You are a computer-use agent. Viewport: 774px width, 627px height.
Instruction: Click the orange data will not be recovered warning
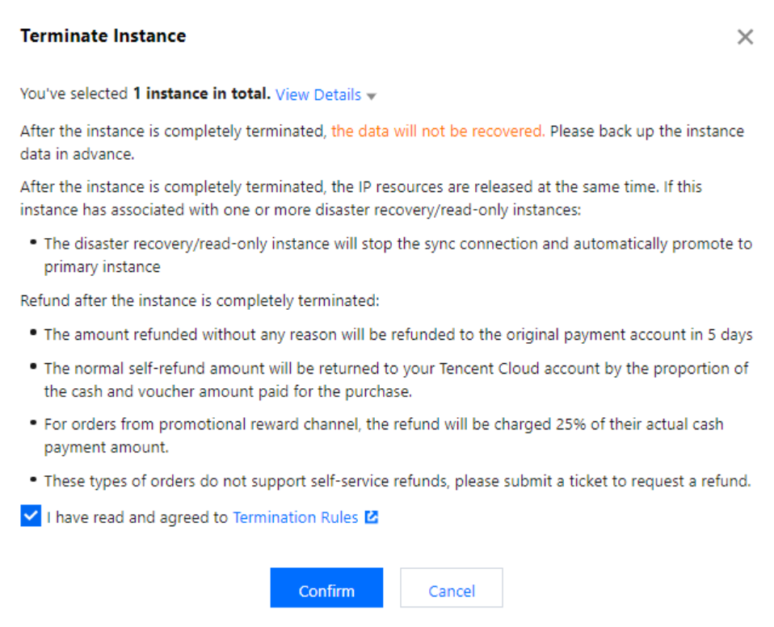[438, 132]
